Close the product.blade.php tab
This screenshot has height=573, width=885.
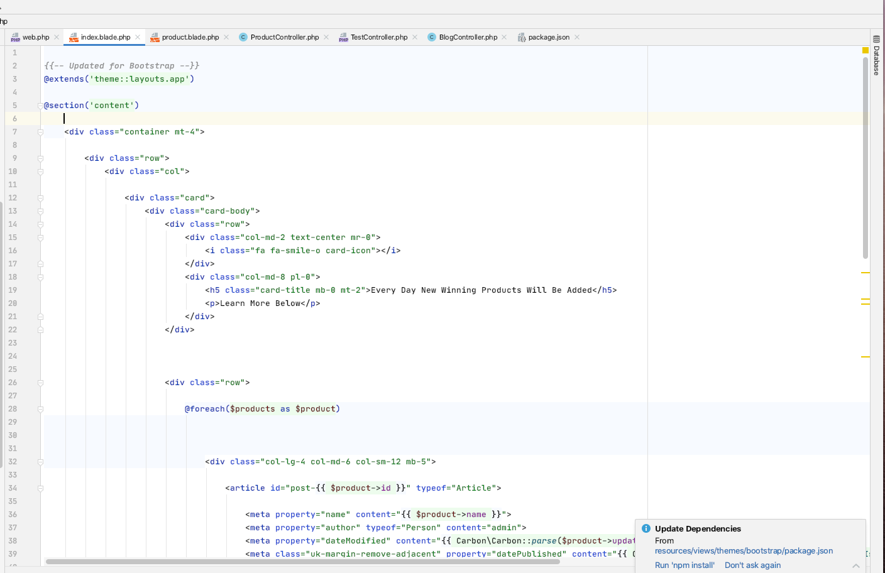(x=226, y=37)
